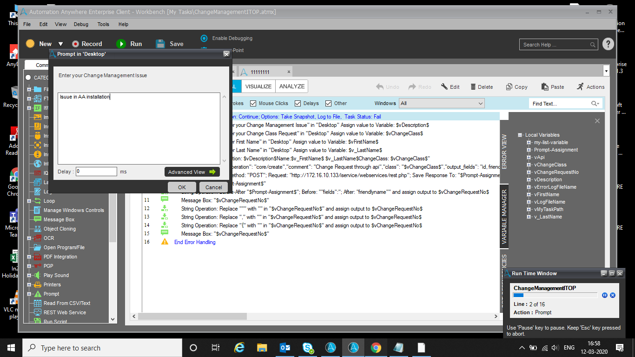Open the Tools menu
Screen dimensions: 635x357
point(103,24)
